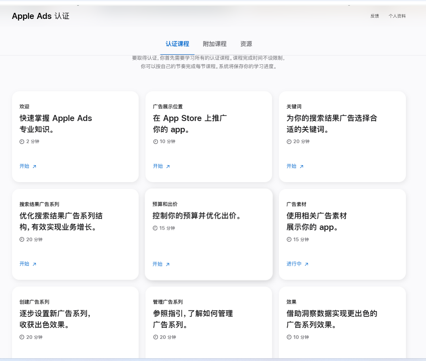Continue the 广告素材 course via 进行中
This screenshot has height=361, width=426.
(294, 264)
